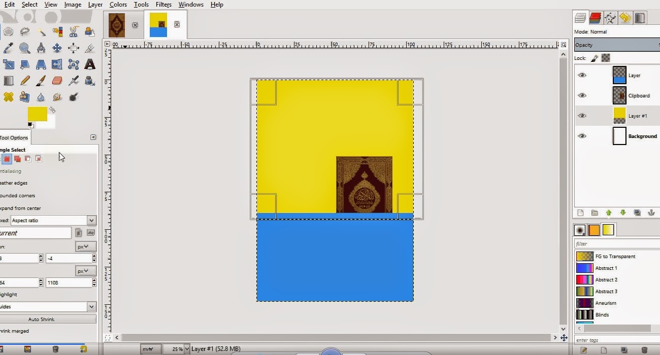Select the Alignment tool
Viewport: 660px width, 355px height.
click(x=74, y=48)
